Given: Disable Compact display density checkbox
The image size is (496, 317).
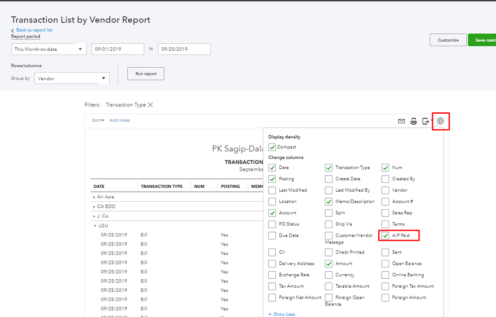Looking at the screenshot, I should (x=272, y=147).
